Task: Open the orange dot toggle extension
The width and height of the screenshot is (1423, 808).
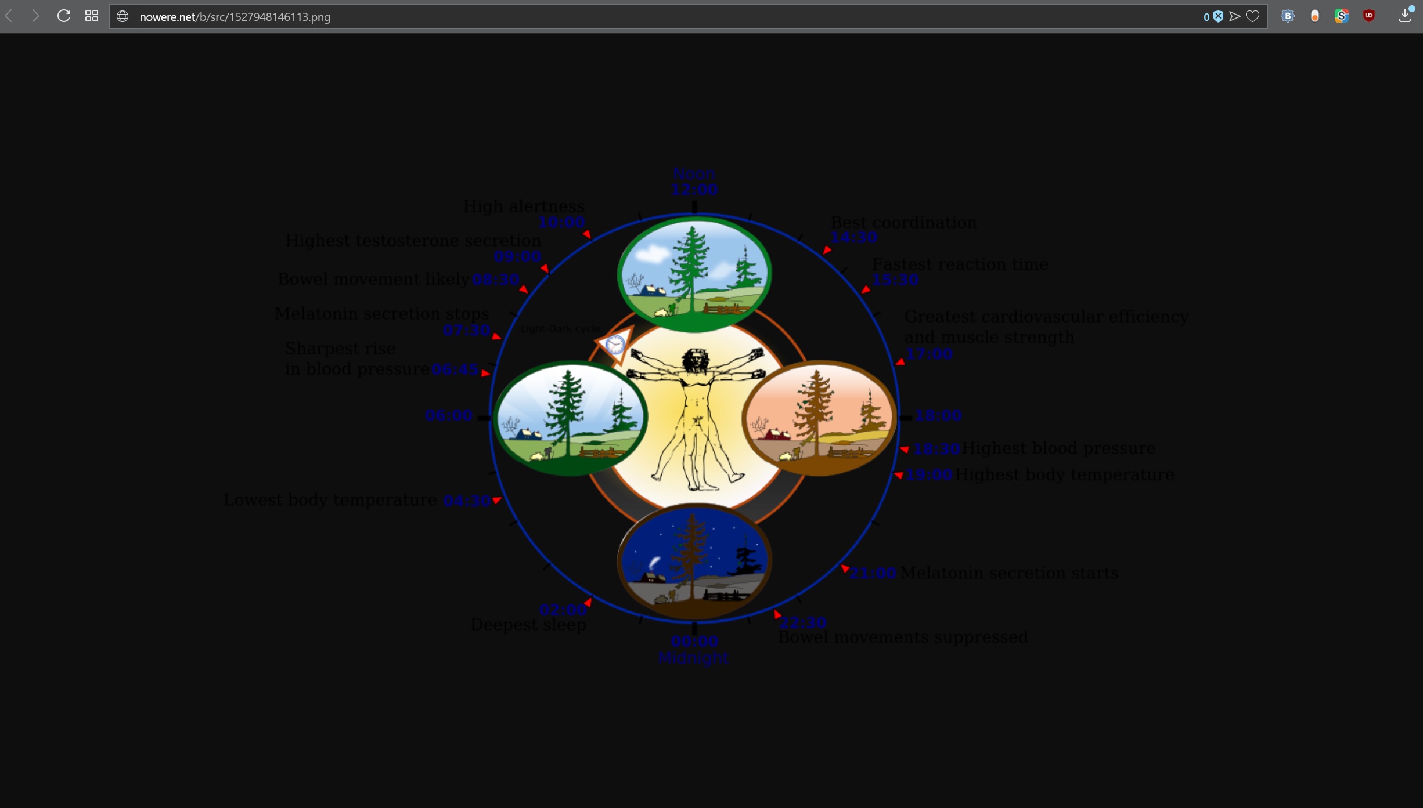Action: 1315,16
